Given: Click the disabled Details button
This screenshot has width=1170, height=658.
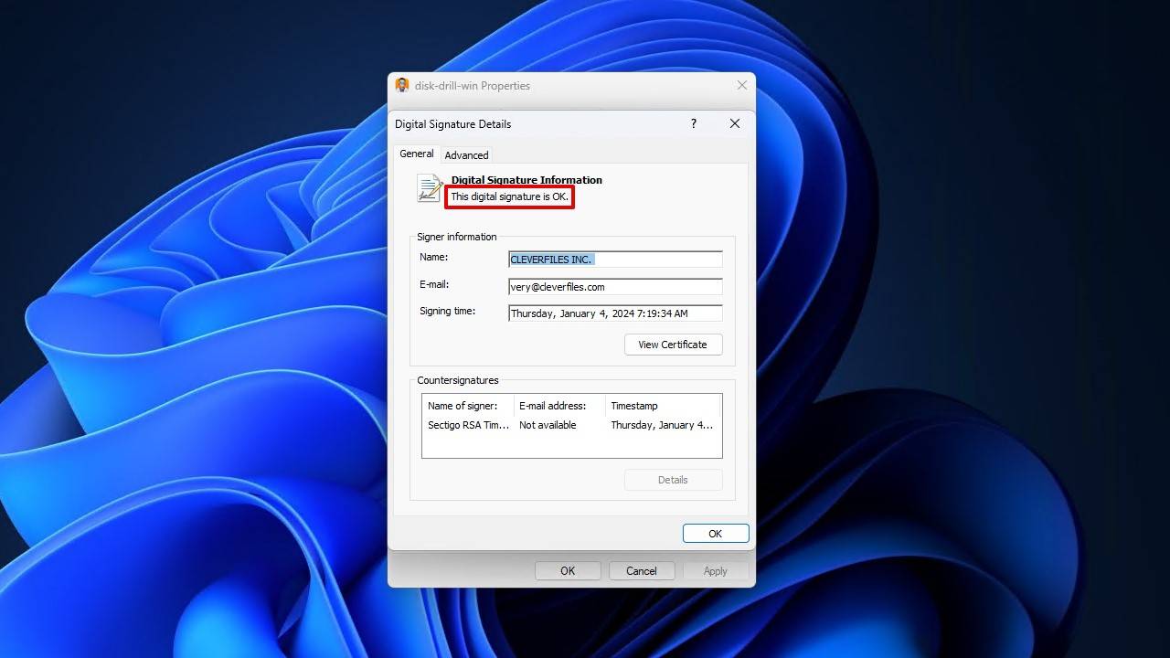Looking at the screenshot, I should [673, 480].
